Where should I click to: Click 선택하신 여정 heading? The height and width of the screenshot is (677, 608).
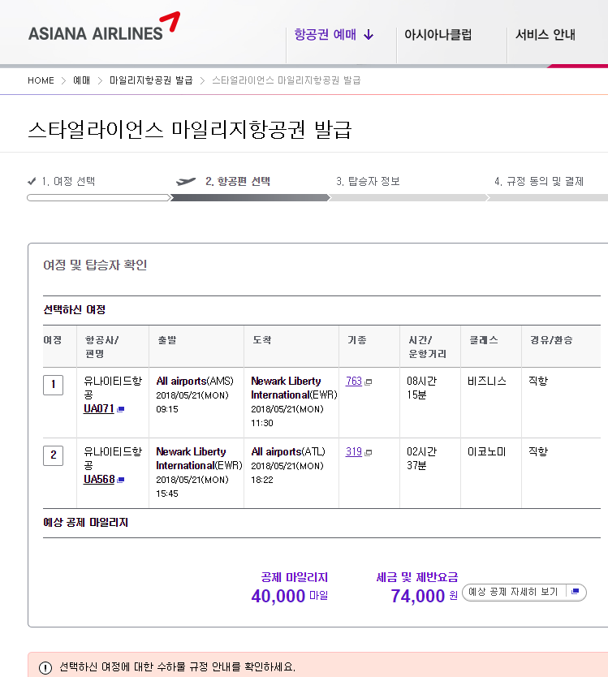click(x=74, y=309)
